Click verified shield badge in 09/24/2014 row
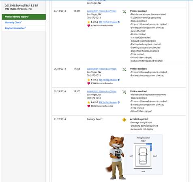Screen dimensions: 193x182 pyautogui.click(x=118, y=102)
